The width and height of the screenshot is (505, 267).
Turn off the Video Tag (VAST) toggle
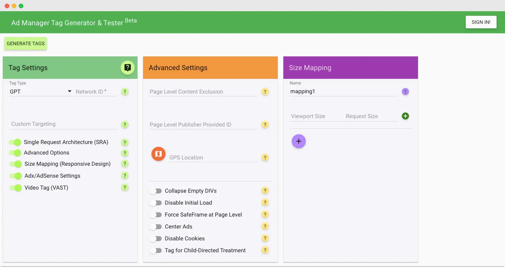click(15, 188)
